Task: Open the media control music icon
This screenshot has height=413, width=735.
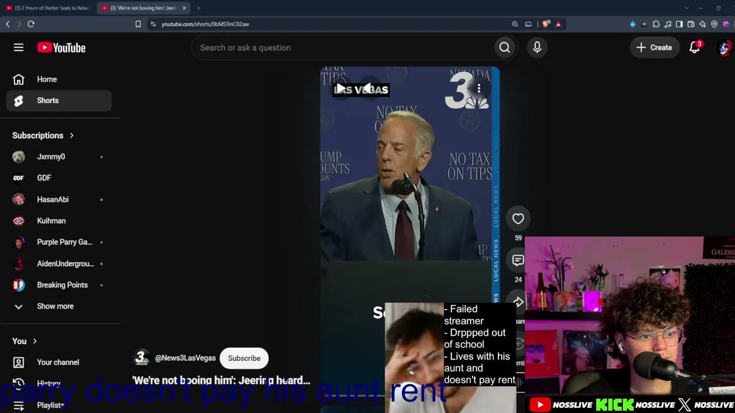Action: pyautogui.click(x=668, y=24)
